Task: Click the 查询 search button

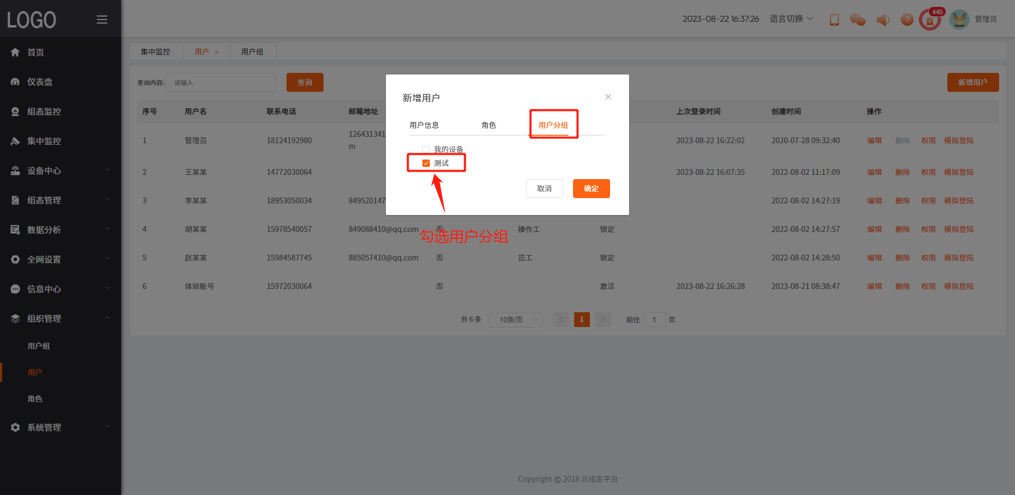Action: click(305, 82)
